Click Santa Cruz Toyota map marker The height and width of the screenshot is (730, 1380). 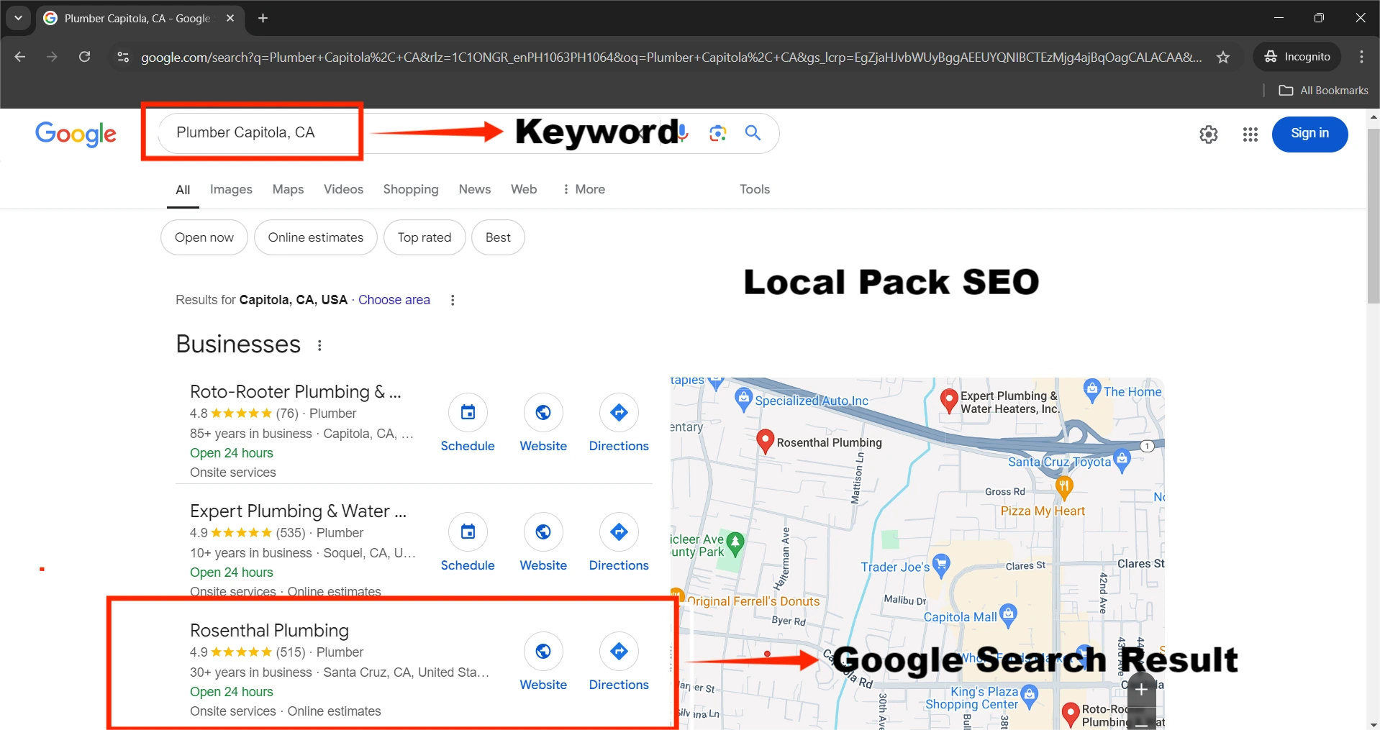tap(1122, 460)
